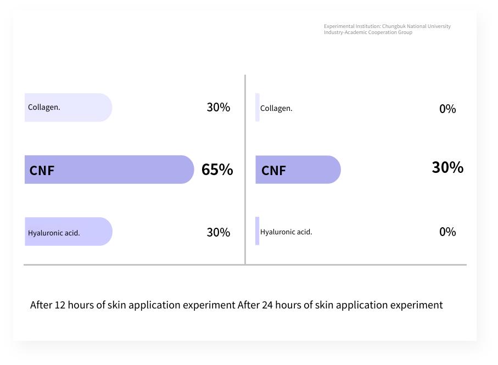The width and height of the screenshot is (498, 365).
Task: Click the 'Hyaluronic acid.' label in right chart
Action: pyautogui.click(x=286, y=232)
